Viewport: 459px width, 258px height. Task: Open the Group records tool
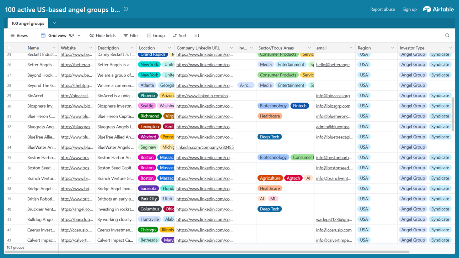tap(156, 35)
